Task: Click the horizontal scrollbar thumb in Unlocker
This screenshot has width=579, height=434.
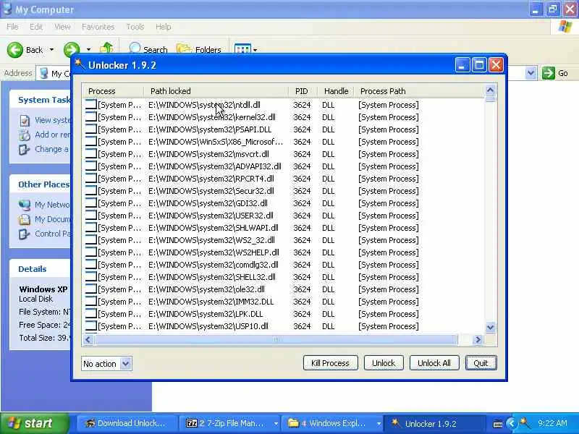Action: [x=276, y=339]
